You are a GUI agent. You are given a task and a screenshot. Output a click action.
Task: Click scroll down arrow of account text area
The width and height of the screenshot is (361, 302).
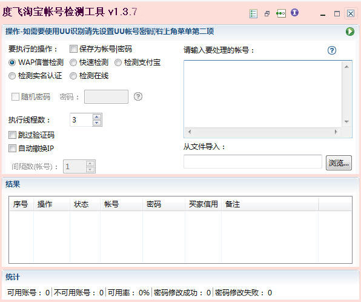click(x=346, y=121)
